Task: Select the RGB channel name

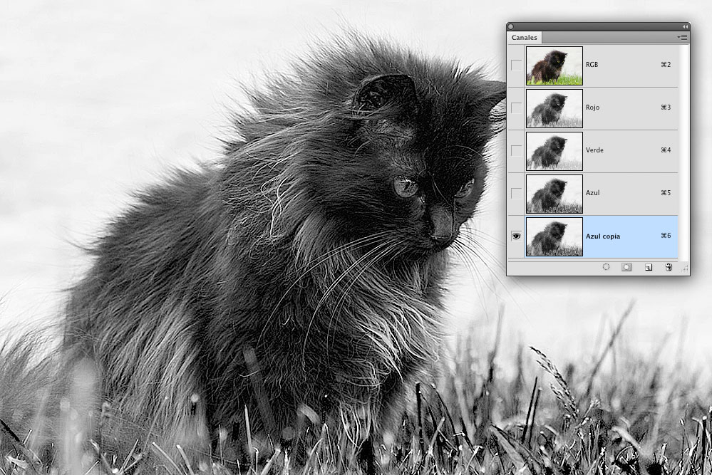Action: [x=592, y=64]
